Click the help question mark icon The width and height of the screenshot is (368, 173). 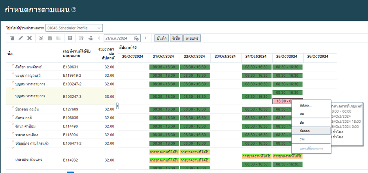coord(74,10)
